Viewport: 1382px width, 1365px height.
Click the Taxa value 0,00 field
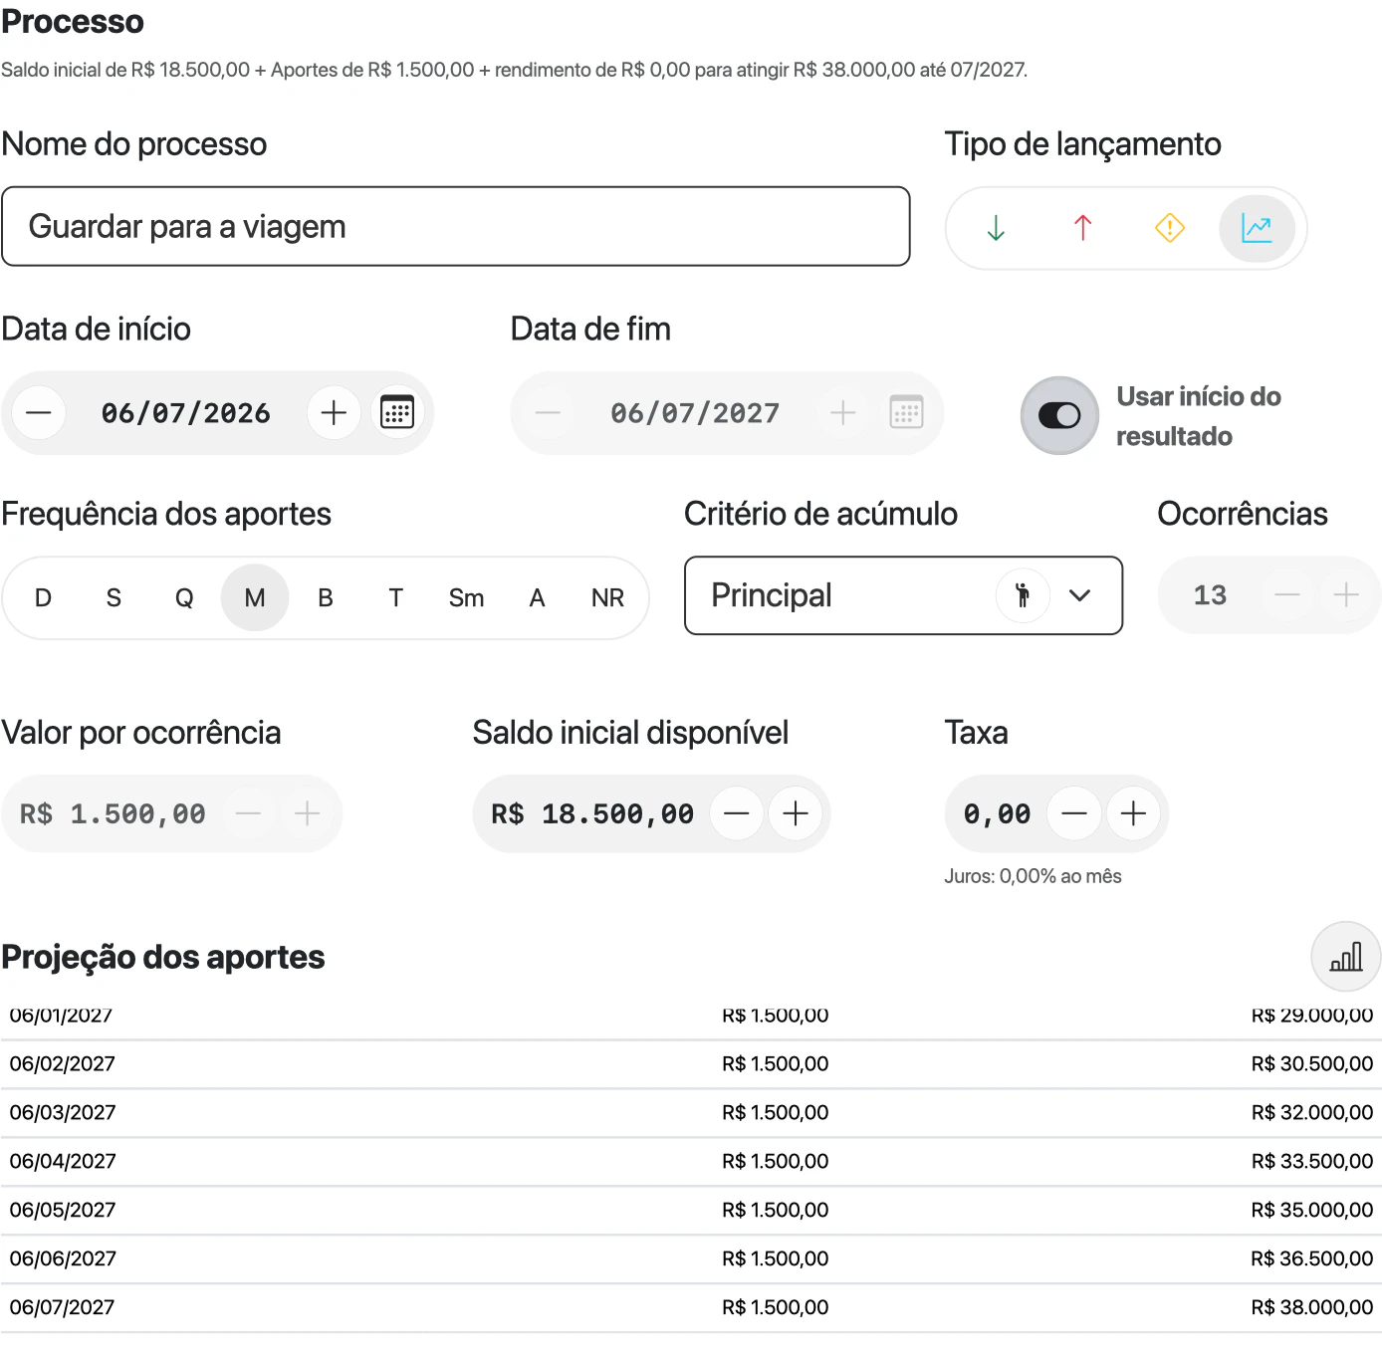[998, 814]
